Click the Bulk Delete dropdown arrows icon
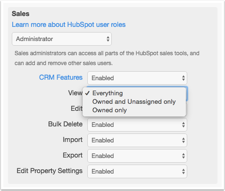The height and width of the screenshot is (191, 225). click(183, 125)
